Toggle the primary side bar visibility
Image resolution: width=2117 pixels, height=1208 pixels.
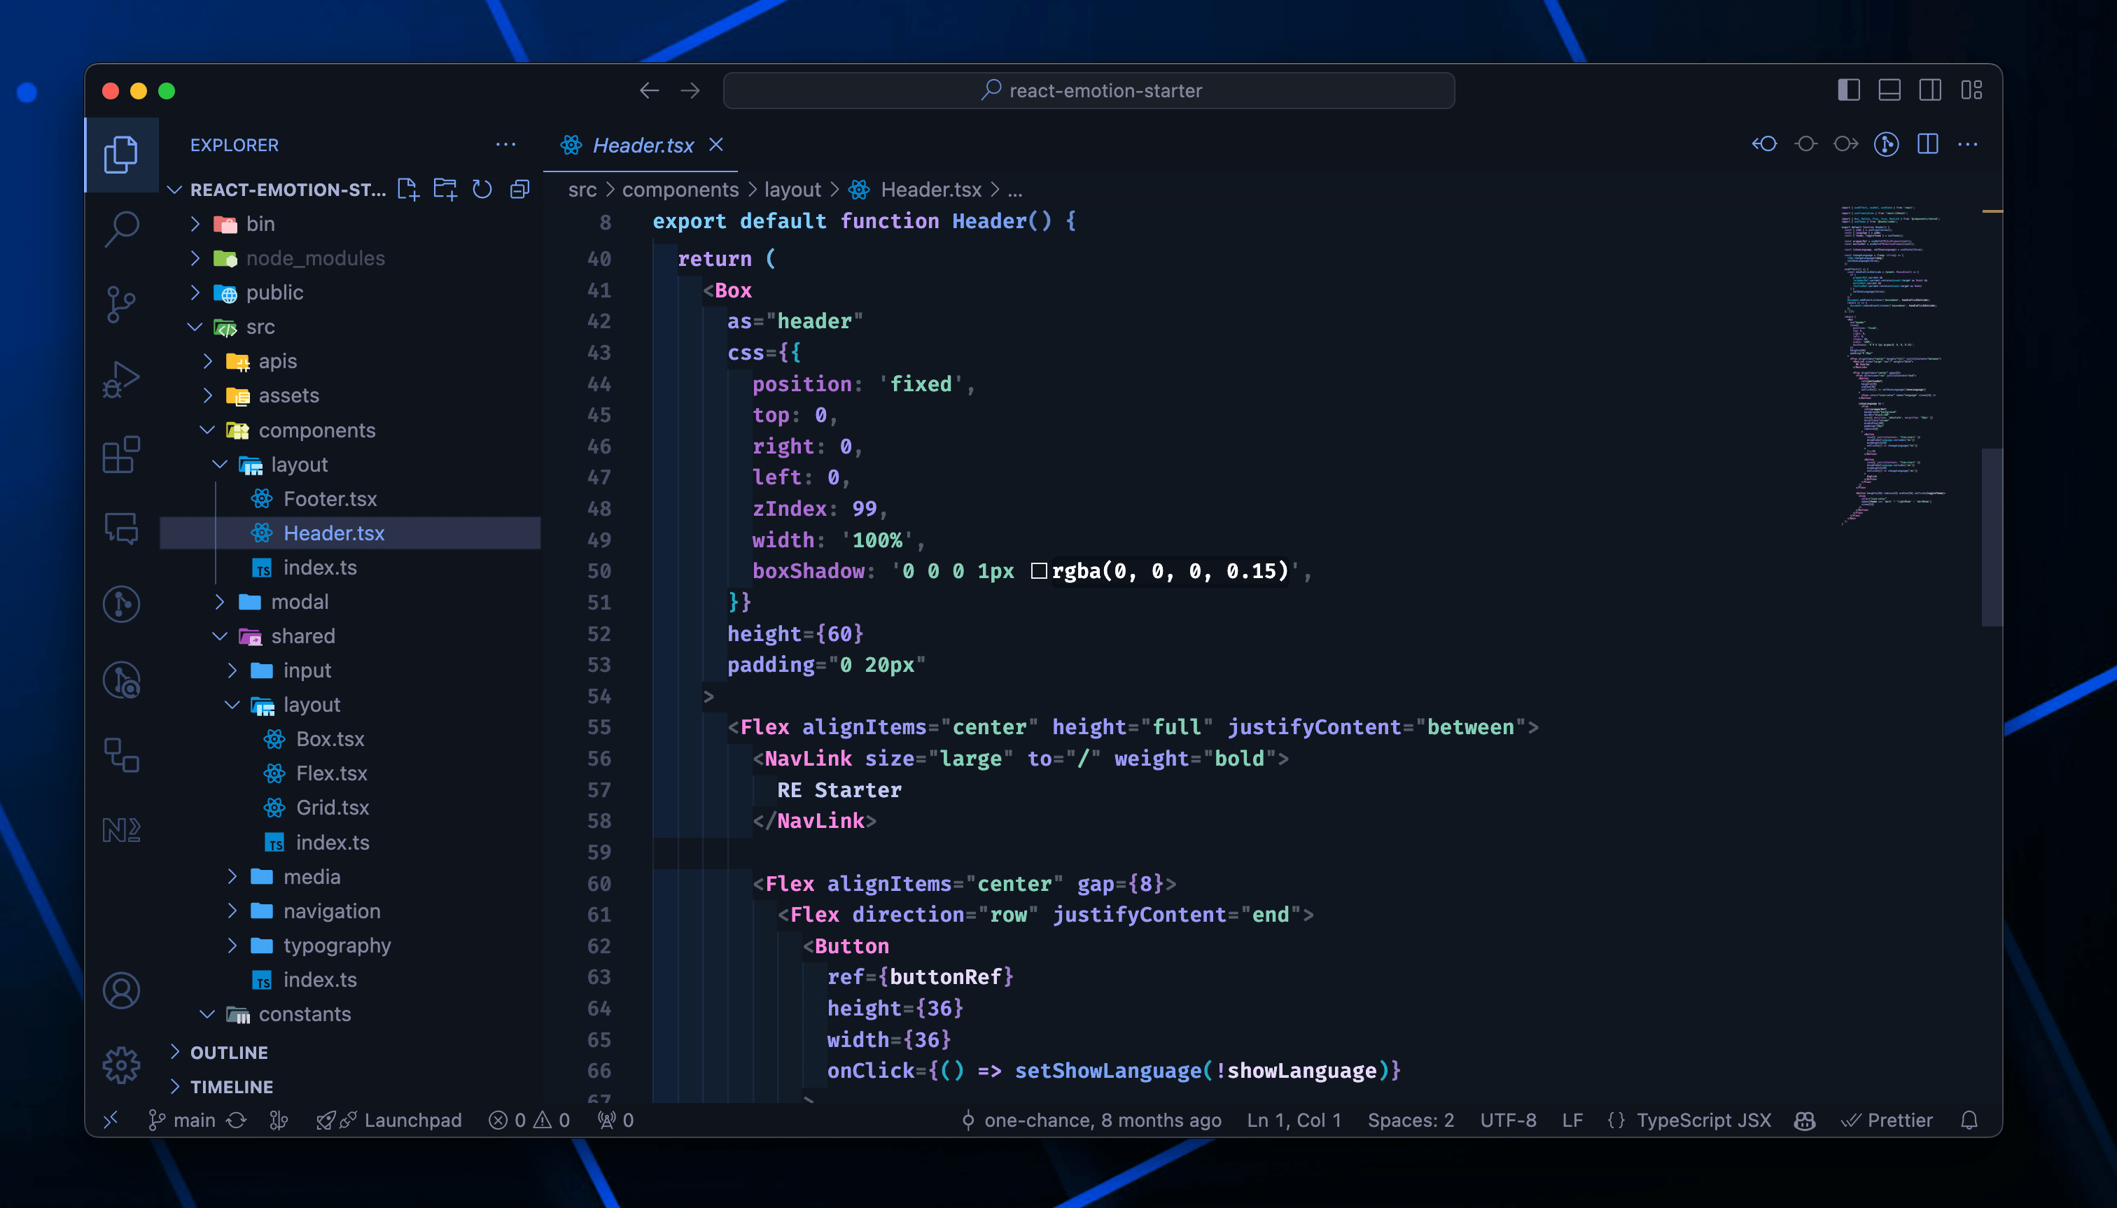pyautogui.click(x=1849, y=90)
